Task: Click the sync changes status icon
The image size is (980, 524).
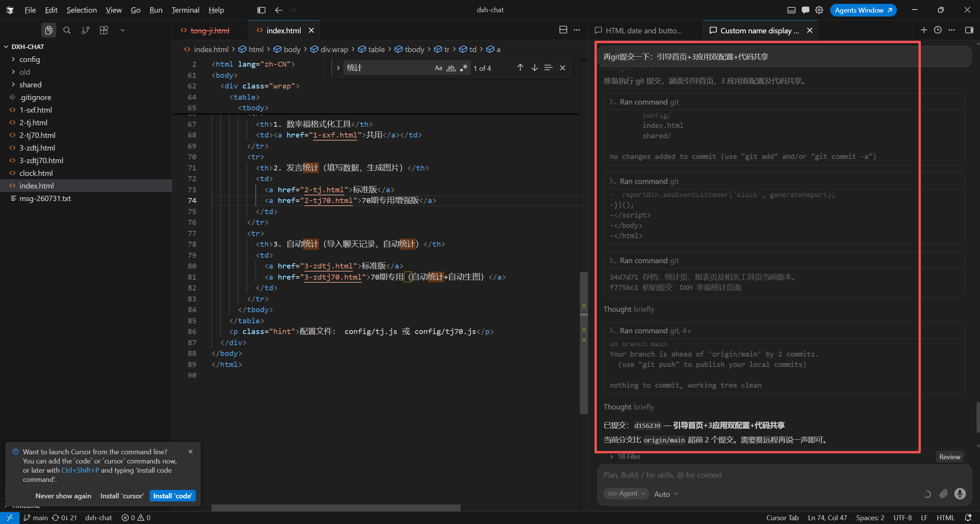Action: coord(64,518)
